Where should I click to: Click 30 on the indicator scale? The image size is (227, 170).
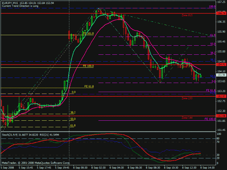pyautogui.click(x=218, y=155)
